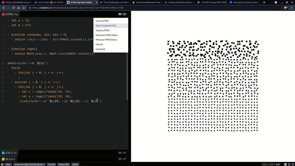
Task: Open HTML editor settings gear
Action: pyautogui.click(x=120, y=14)
